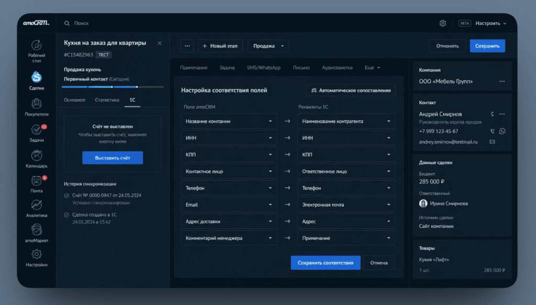Click the budget value 285 000 ₽
Image resolution: width=536 pixels, height=305 pixels.
coord(431,182)
